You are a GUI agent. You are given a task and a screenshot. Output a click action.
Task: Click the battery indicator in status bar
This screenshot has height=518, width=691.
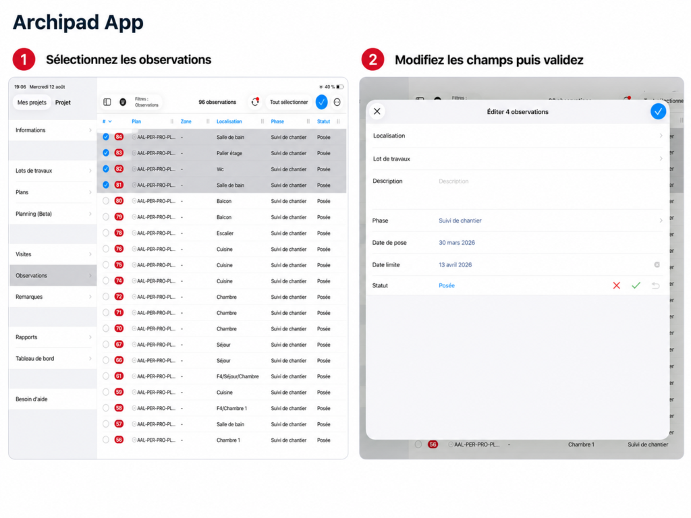(x=340, y=87)
